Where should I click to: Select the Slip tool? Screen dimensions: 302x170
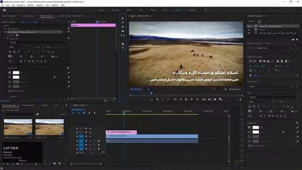pos(123,35)
